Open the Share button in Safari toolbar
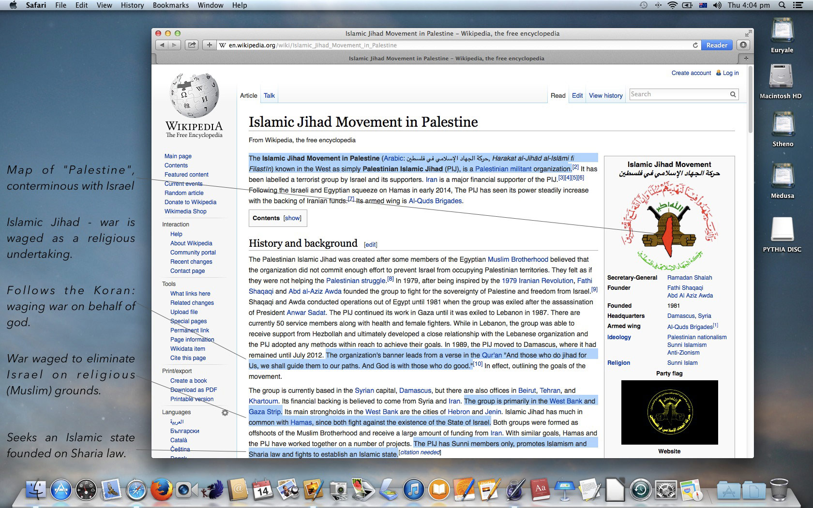Viewport: 813px width, 508px height. click(x=192, y=45)
